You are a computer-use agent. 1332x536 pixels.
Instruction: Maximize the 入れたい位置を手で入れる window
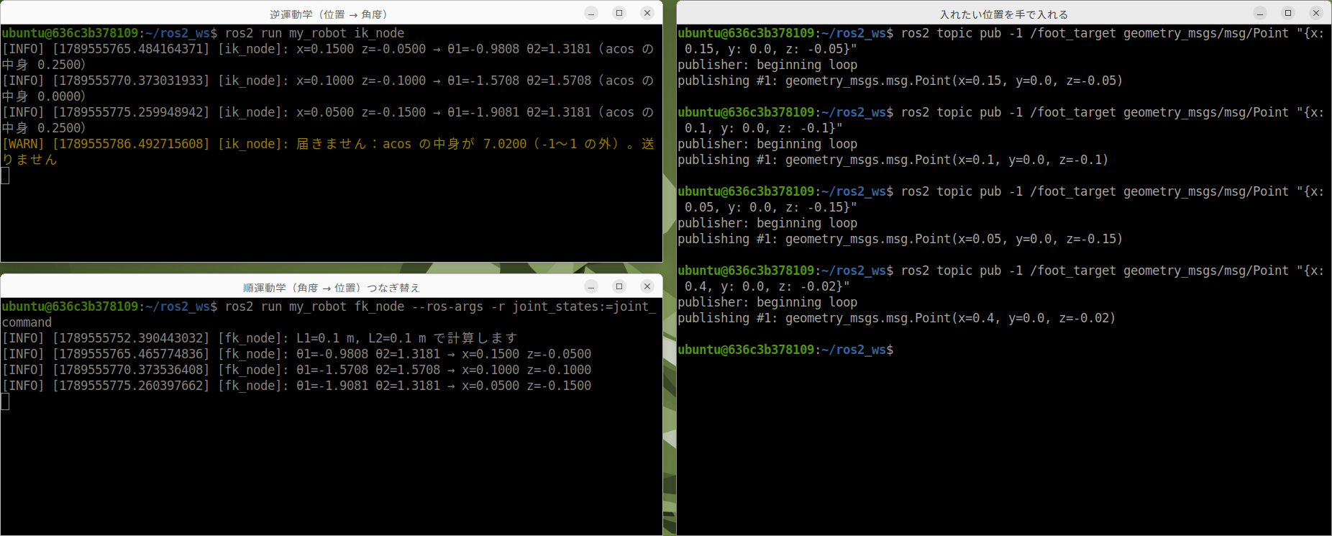(1288, 13)
